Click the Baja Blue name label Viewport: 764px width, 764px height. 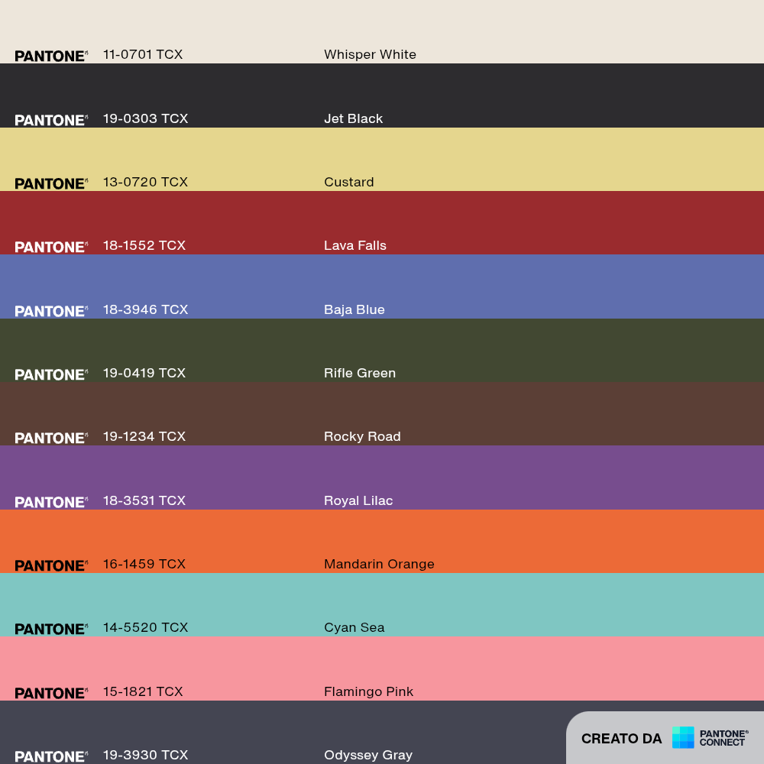point(354,310)
